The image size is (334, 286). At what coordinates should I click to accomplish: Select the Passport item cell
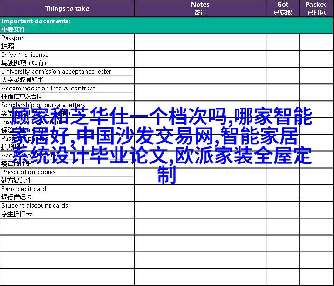click(x=67, y=42)
